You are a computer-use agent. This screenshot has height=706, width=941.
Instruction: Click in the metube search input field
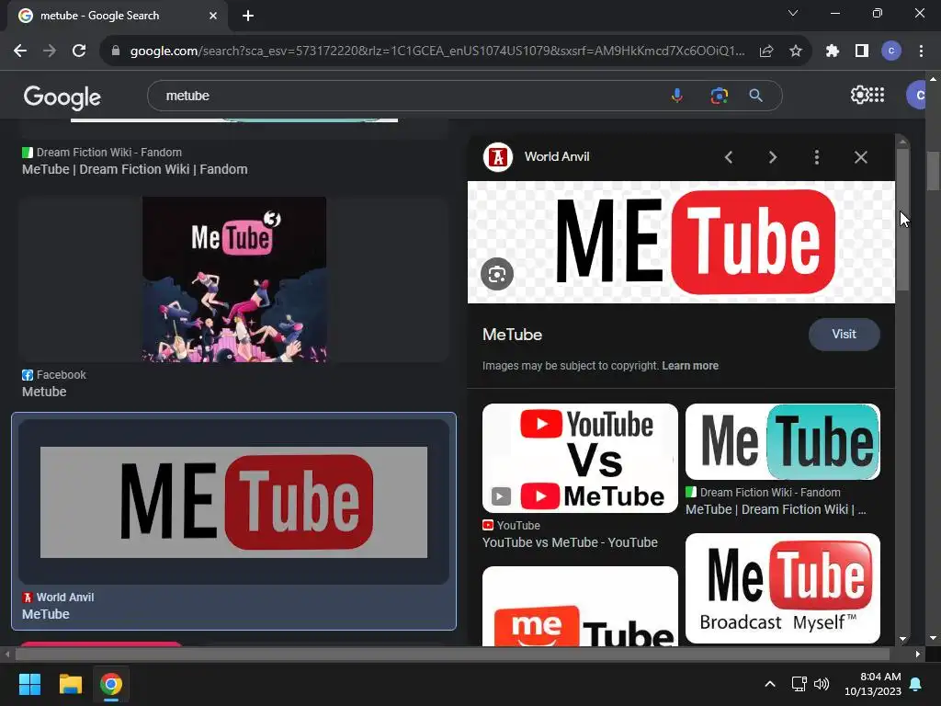[408, 96]
